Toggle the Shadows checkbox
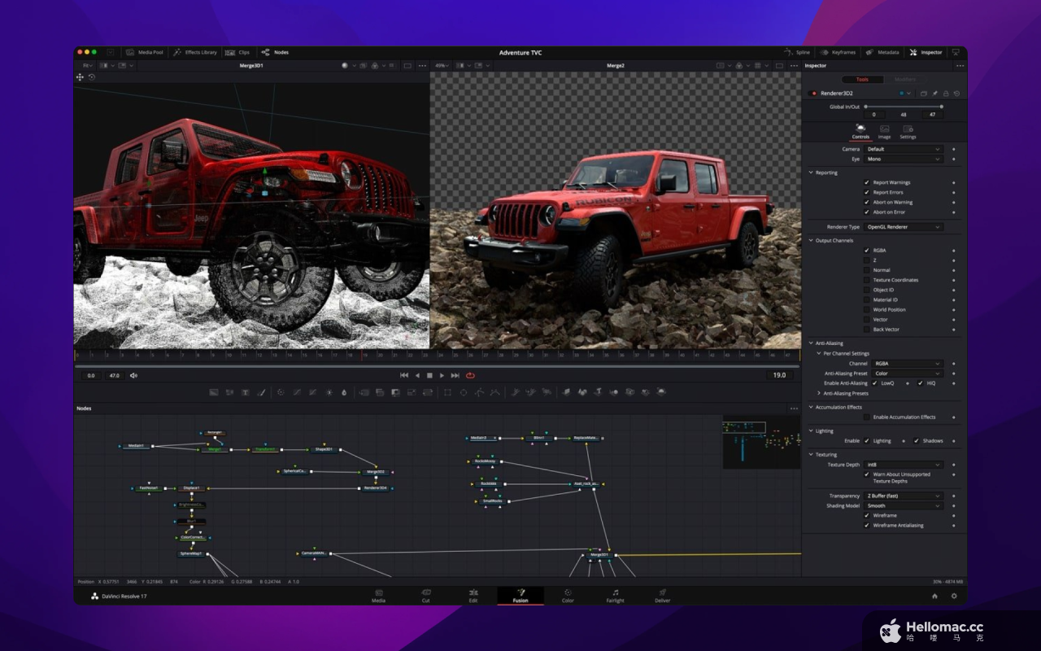1041x651 pixels. pyautogui.click(x=917, y=440)
